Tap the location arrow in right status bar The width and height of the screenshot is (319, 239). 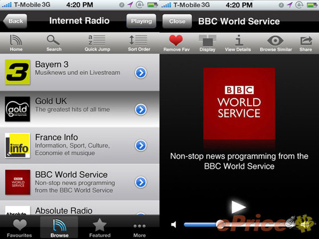[x=290, y=5]
